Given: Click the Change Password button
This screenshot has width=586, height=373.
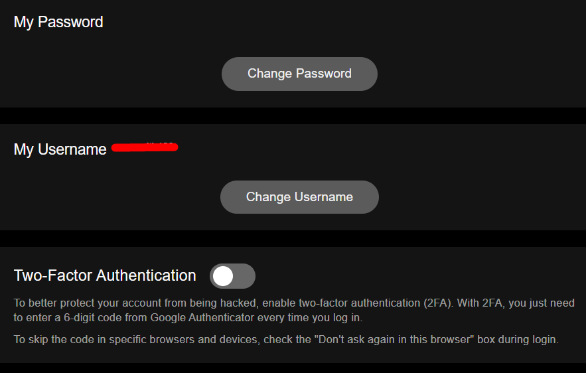Looking at the screenshot, I should pyautogui.click(x=299, y=74).
